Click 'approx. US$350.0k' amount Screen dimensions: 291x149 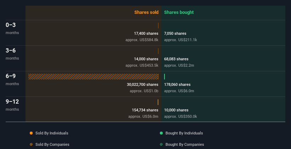click(x=180, y=116)
